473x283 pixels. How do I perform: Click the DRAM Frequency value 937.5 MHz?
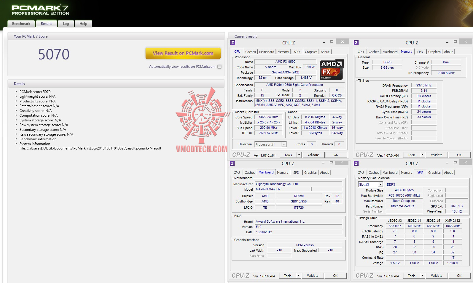click(424, 85)
